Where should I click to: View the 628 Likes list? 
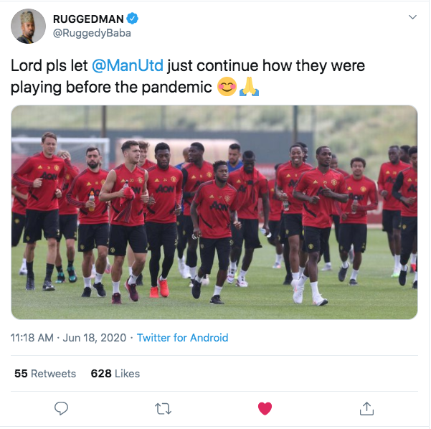(x=115, y=374)
